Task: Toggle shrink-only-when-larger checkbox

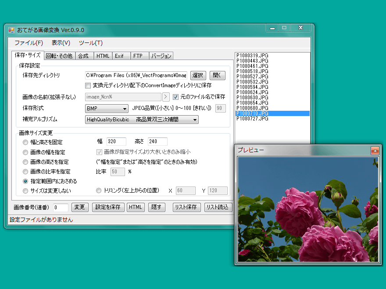Action: (x=99, y=152)
